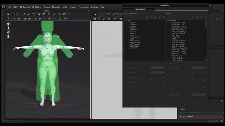Collapse the Placement tree node
Viewport: 225px width, 126px height.
pyautogui.click(x=167, y=21)
